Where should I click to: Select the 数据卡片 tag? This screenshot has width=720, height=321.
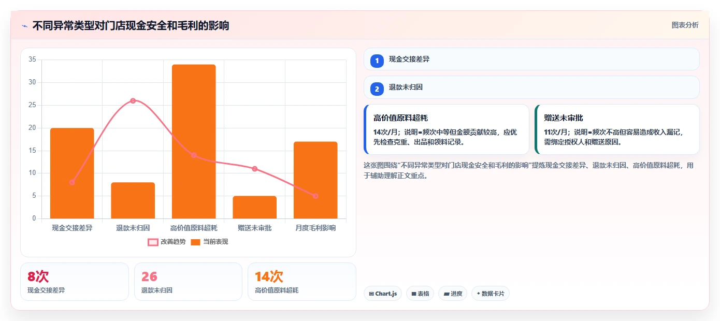tap(491, 294)
